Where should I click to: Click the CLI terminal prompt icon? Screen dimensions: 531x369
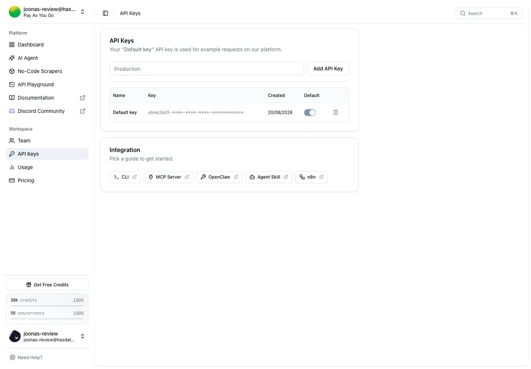coord(116,177)
